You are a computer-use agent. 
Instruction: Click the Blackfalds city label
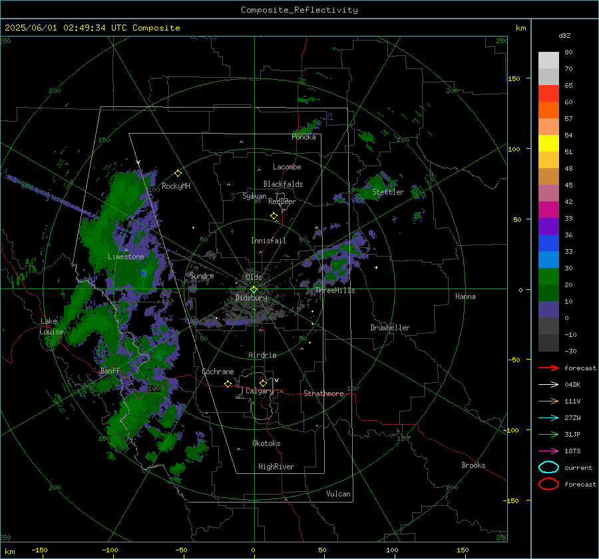point(283,184)
